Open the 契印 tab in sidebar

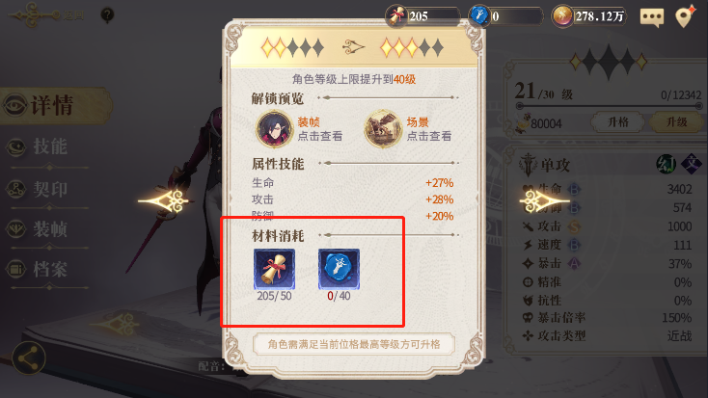click(x=49, y=189)
